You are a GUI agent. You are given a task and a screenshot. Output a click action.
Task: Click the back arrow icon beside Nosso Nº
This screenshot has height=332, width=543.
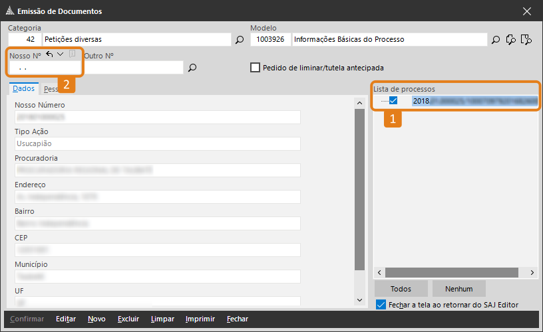pos(50,54)
